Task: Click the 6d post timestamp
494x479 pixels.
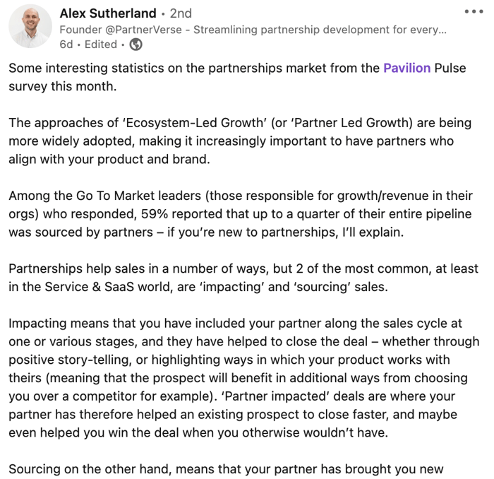Action: click(x=66, y=45)
